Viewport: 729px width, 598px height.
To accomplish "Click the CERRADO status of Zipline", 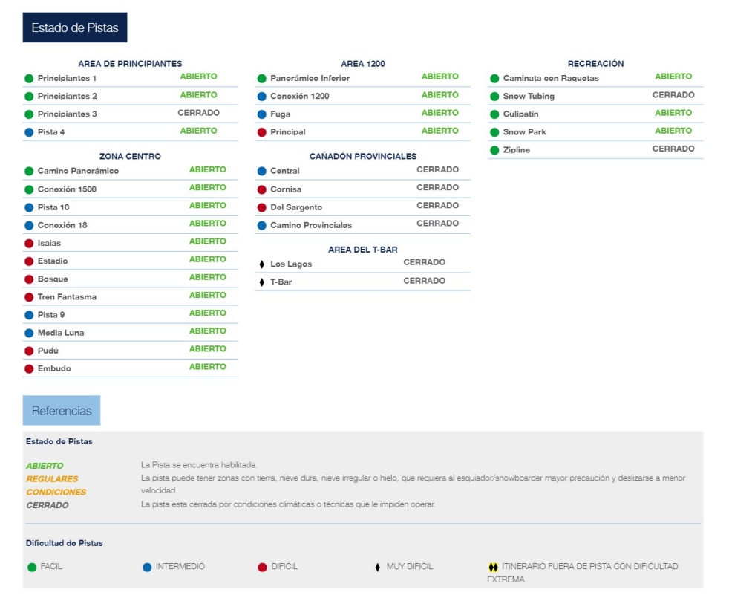I will click(x=673, y=149).
